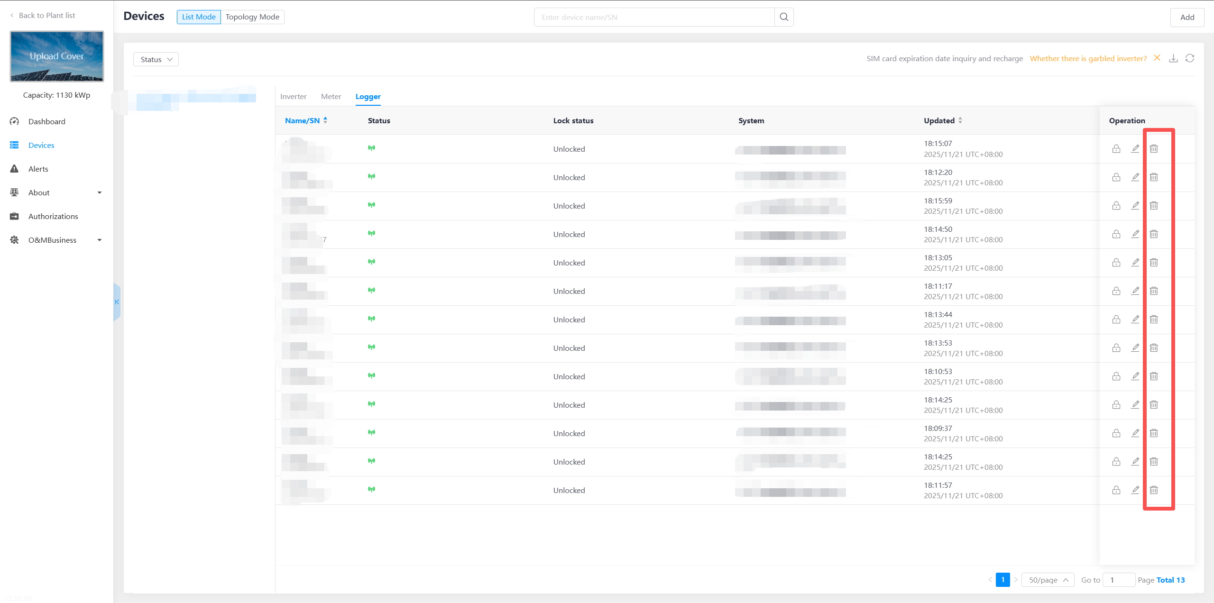The image size is (1214, 603).
Task: Click the Add device button
Action: 1187,18
